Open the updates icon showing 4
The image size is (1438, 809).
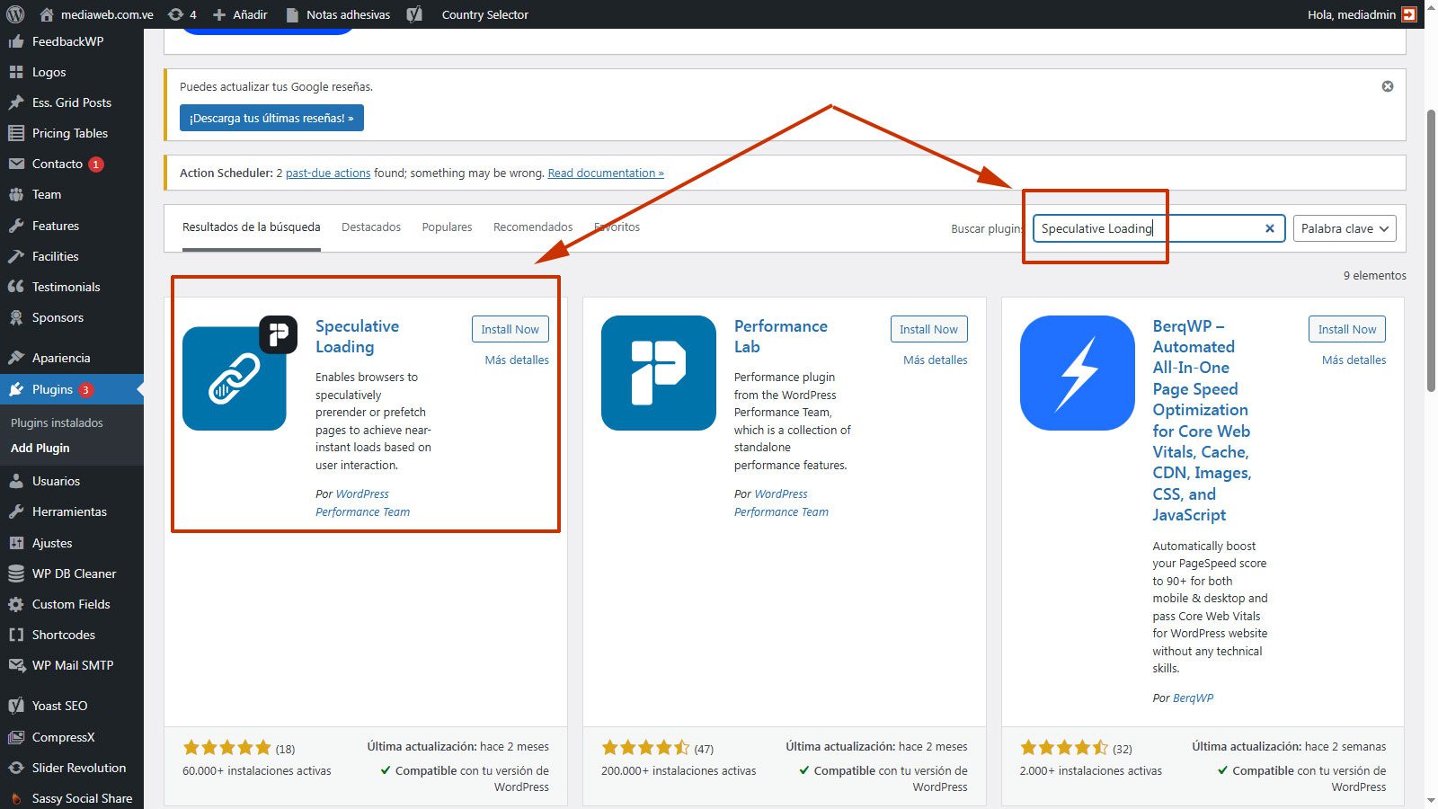[x=182, y=14]
